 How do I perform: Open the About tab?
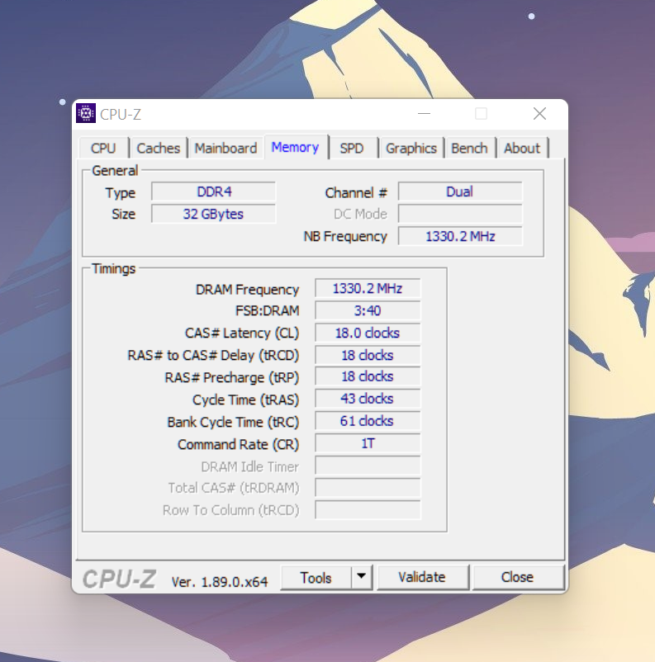[522, 149]
